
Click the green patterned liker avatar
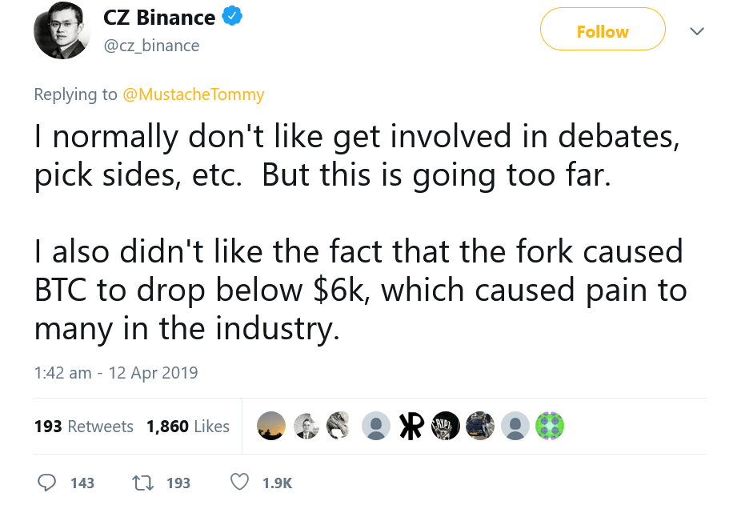(550, 426)
